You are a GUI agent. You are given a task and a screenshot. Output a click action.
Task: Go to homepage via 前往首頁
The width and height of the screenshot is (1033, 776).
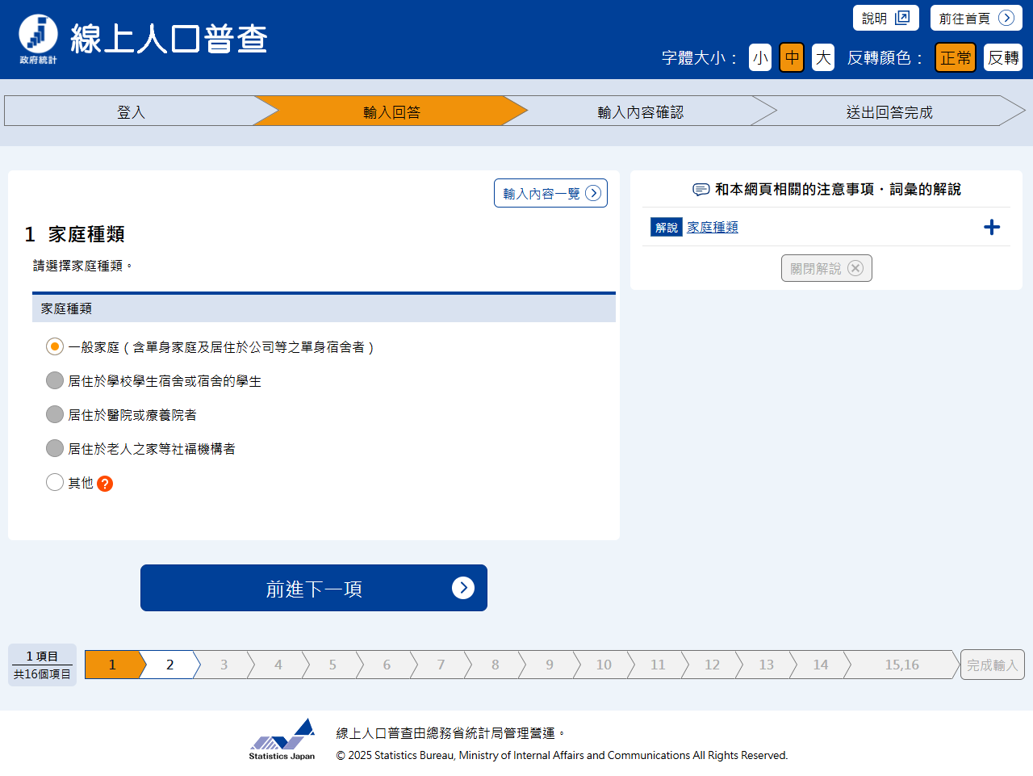tap(976, 18)
